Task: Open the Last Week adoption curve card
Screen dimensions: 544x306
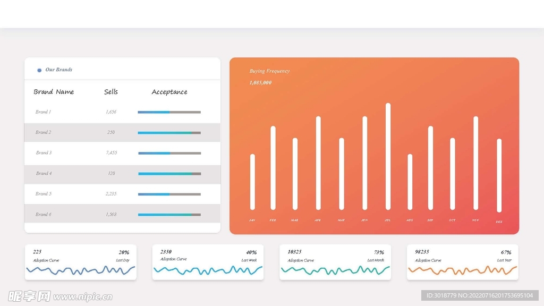Action: pos(208,262)
